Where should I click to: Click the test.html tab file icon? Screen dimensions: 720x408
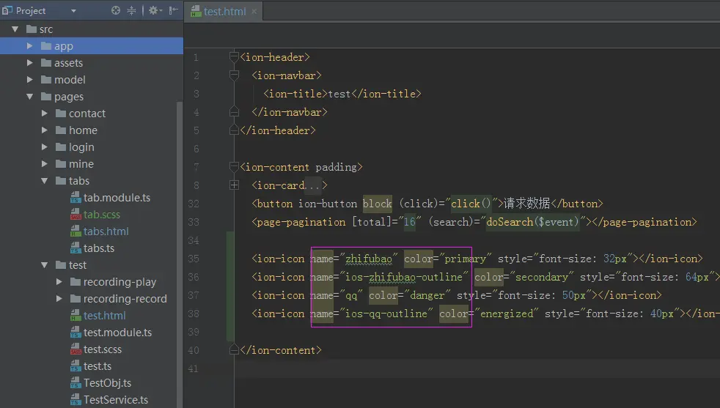click(x=196, y=11)
